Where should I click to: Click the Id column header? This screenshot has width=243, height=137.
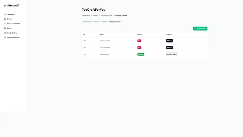(x=84, y=35)
